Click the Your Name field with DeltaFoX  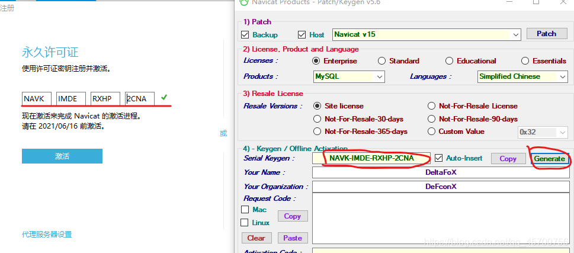(x=441, y=172)
